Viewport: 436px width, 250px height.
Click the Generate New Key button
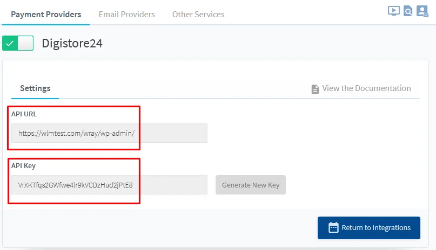[251, 185]
